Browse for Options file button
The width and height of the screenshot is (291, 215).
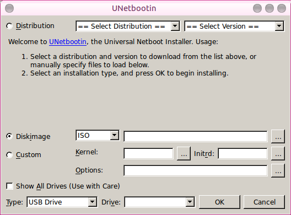click(x=278, y=170)
